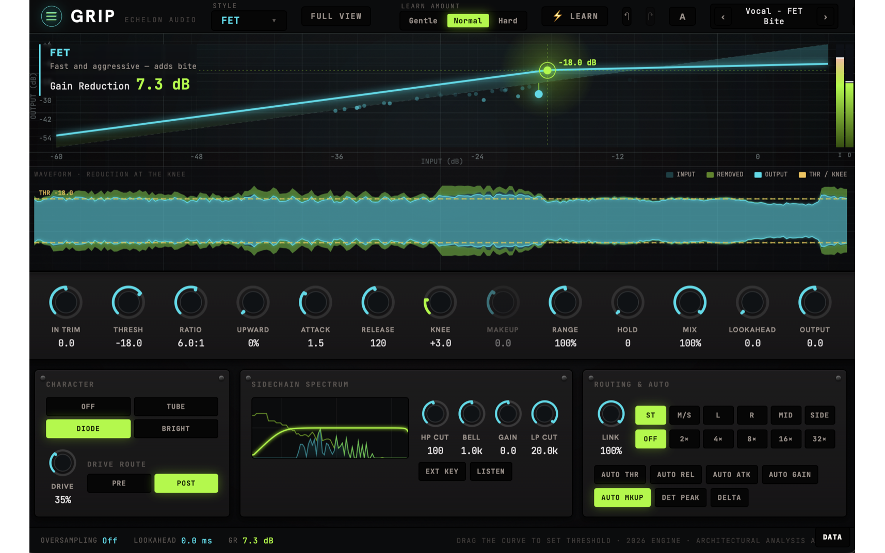Set oversampling to 8×
This screenshot has height=553, width=885.
752,439
